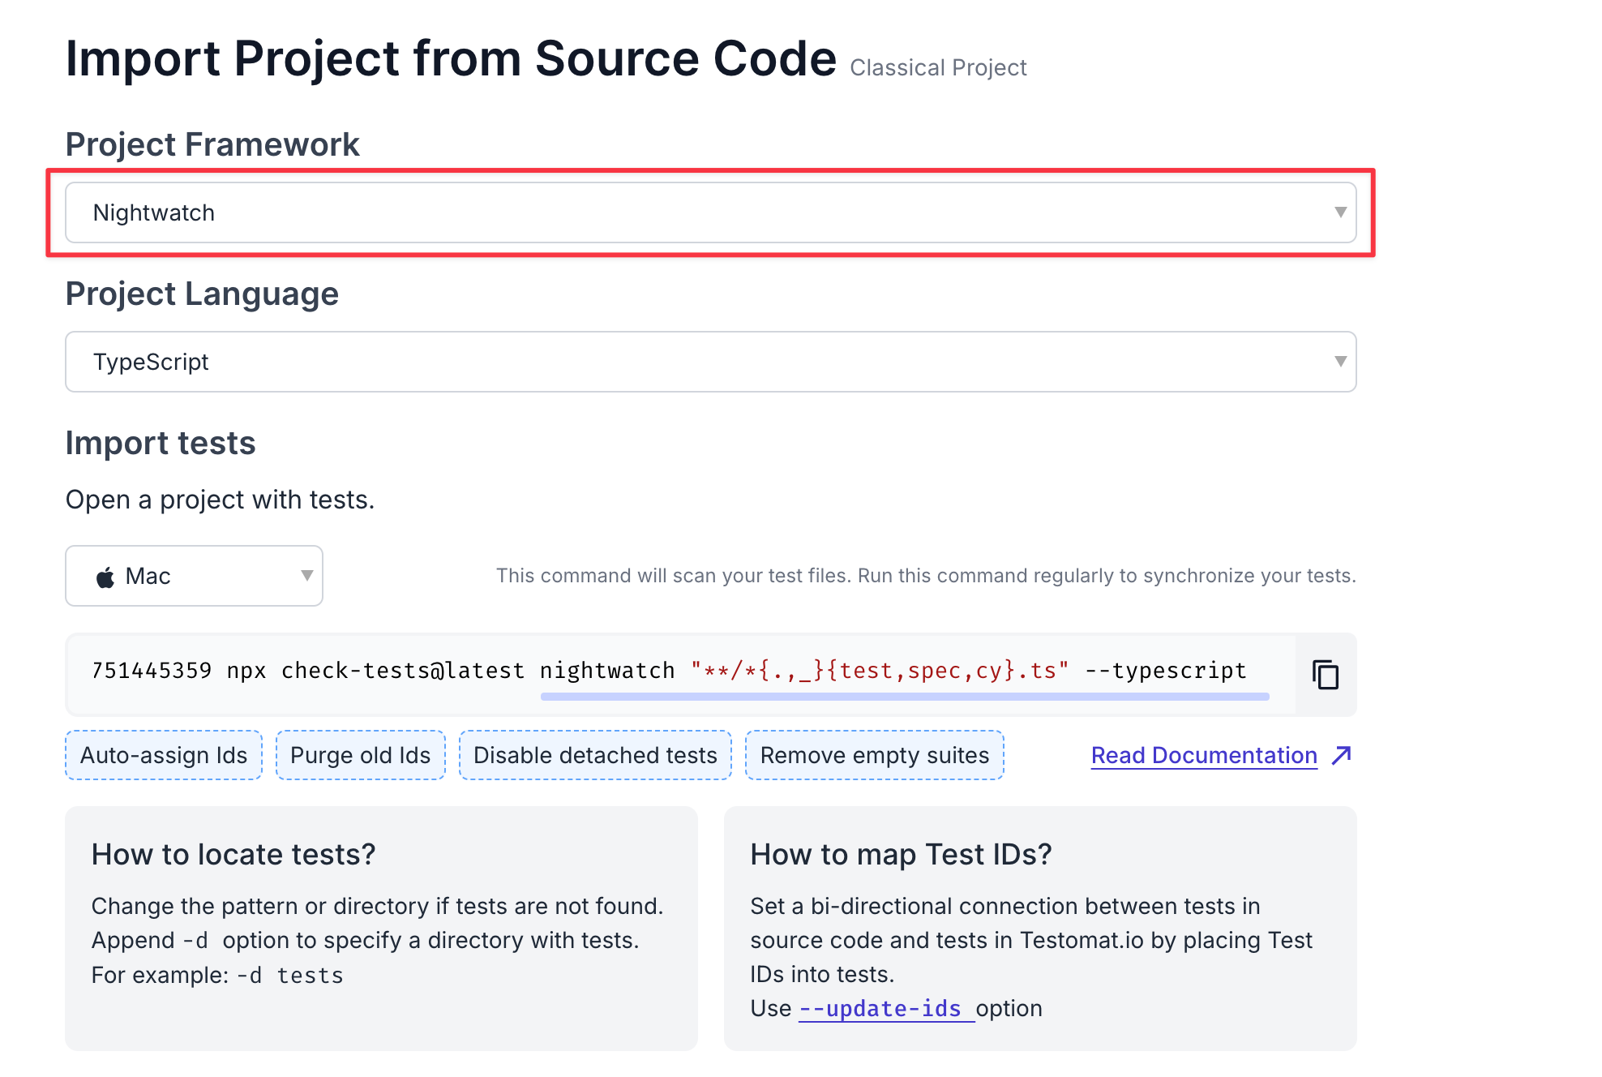Click the npx check-tests command text

669,671
